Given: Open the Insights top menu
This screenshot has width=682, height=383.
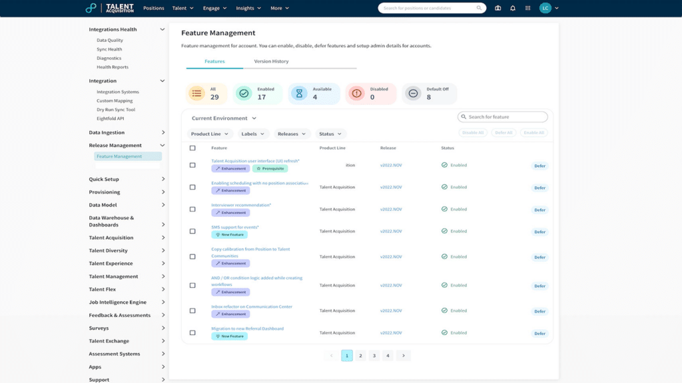Looking at the screenshot, I should (248, 8).
